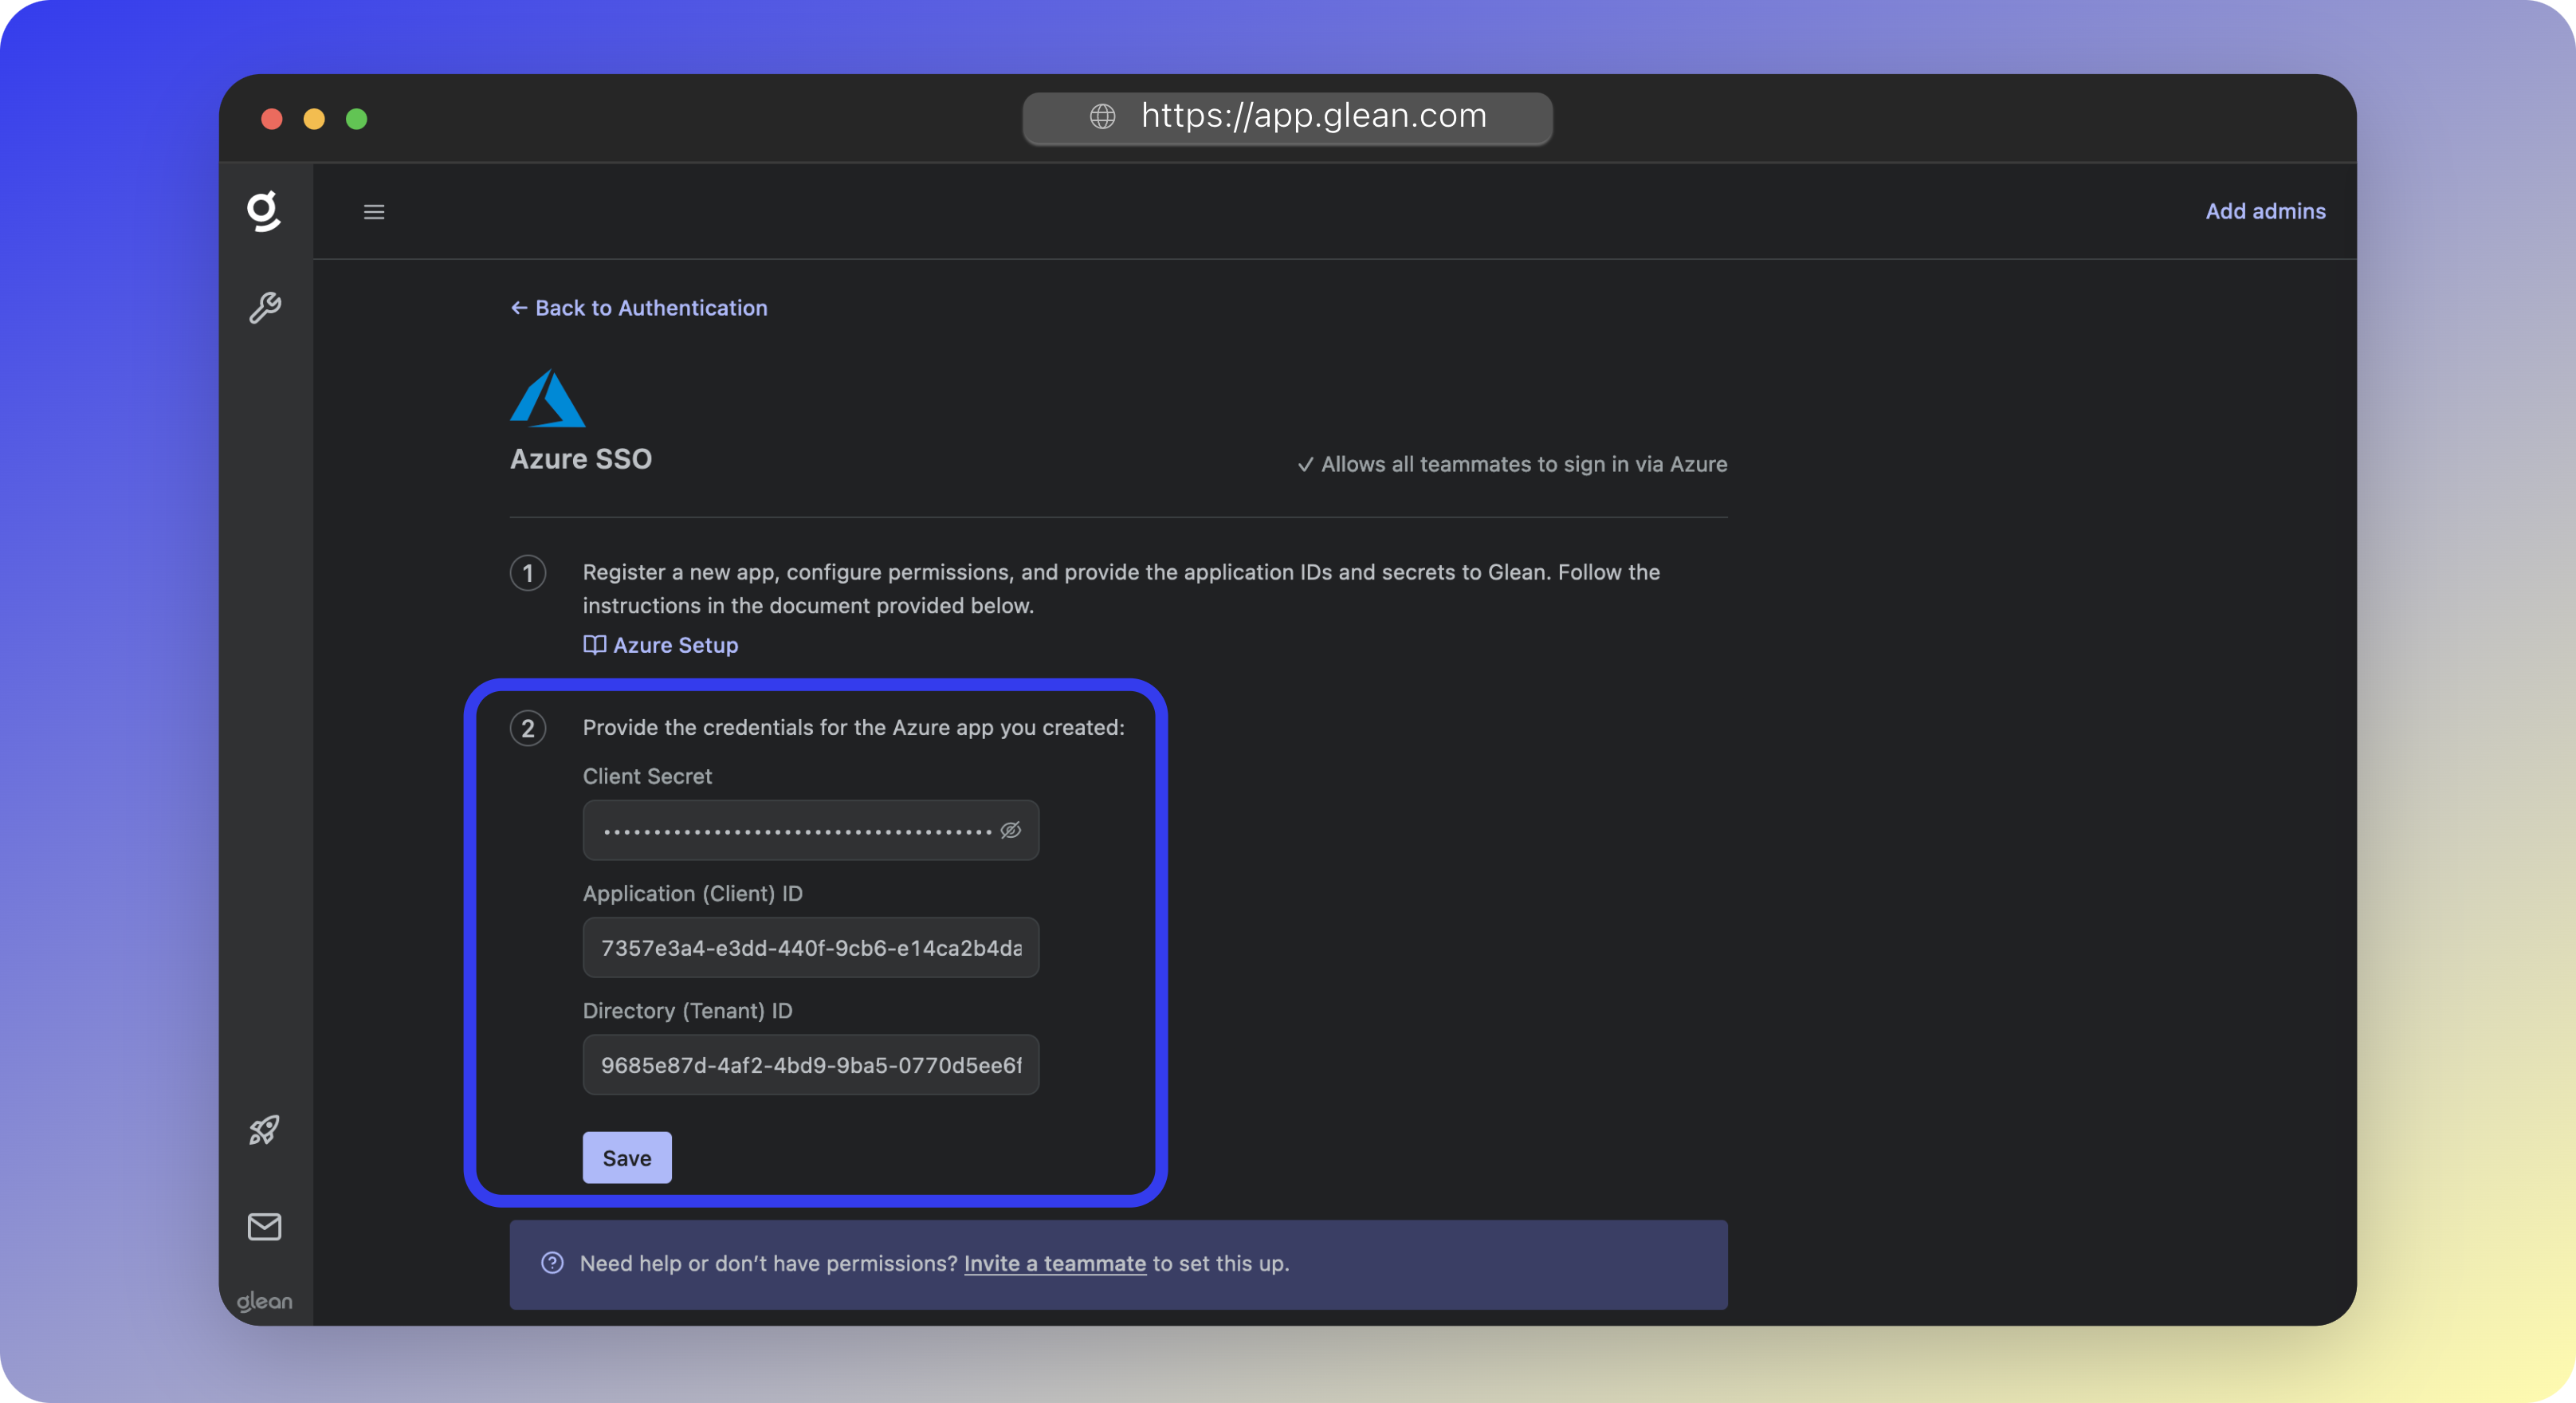The width and height of the screenshot is (2576, 1403).
Task: Open the hamburger menu
Action: pos(374,211)
